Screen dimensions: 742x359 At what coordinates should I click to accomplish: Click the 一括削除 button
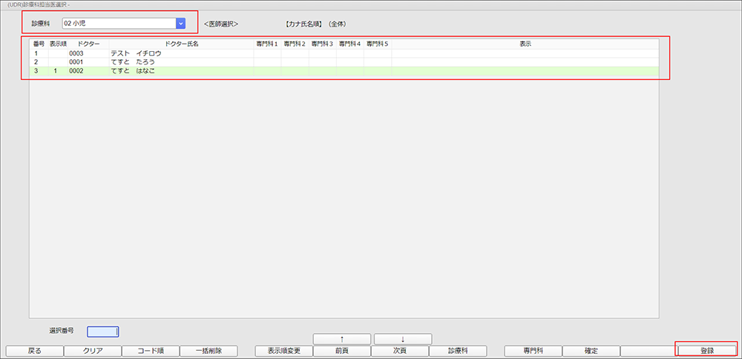click(208, 351)
